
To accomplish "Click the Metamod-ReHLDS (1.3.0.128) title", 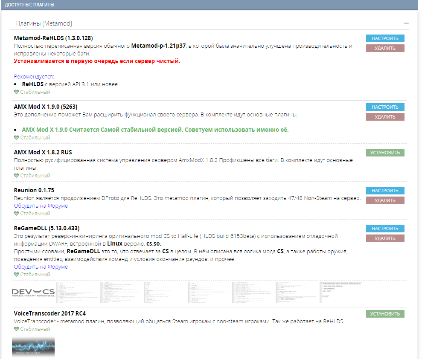I will point(53,38).
